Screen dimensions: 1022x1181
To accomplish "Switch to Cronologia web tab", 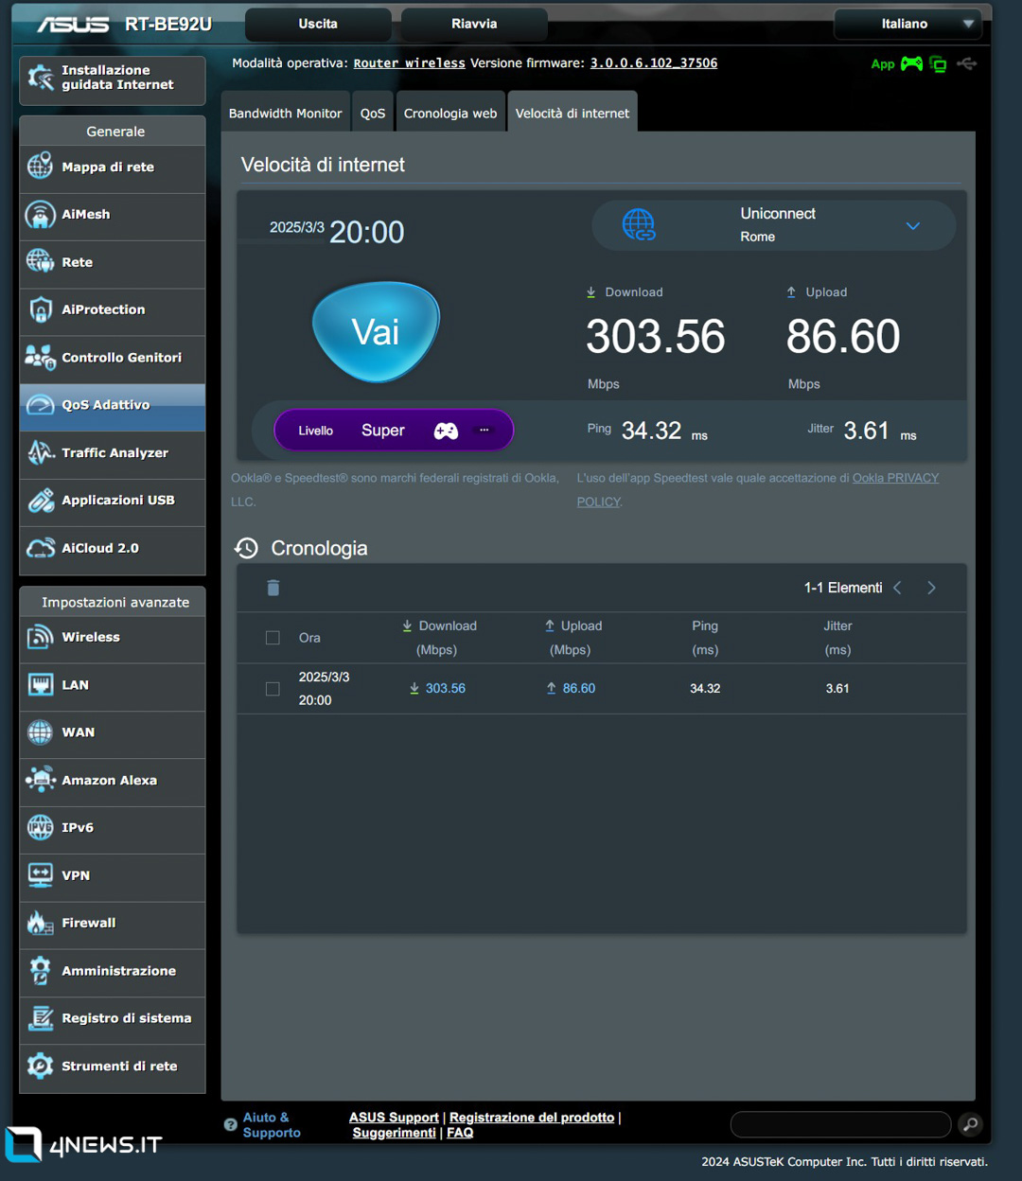I will pyautogui.click(x=450, y=113).
